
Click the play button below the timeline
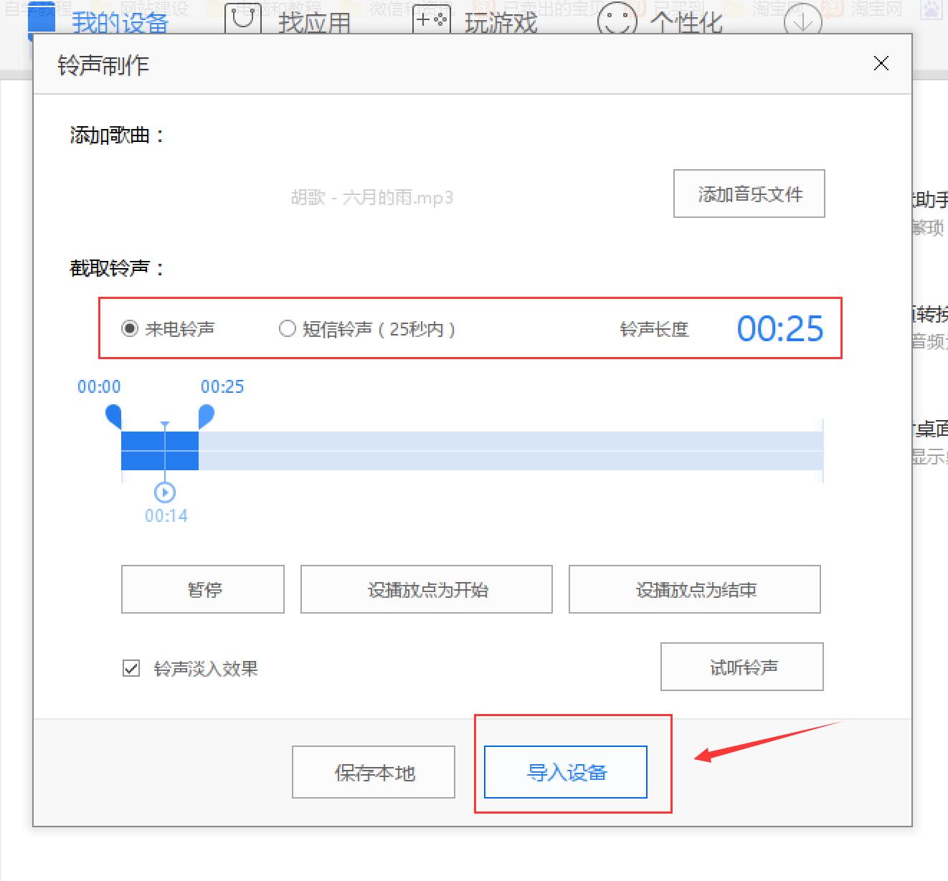click(164, 492)
